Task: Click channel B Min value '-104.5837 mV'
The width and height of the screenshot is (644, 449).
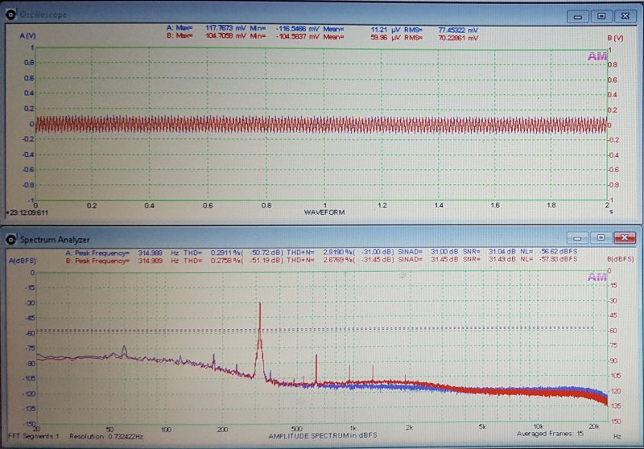Action: [x=297, y=37]
